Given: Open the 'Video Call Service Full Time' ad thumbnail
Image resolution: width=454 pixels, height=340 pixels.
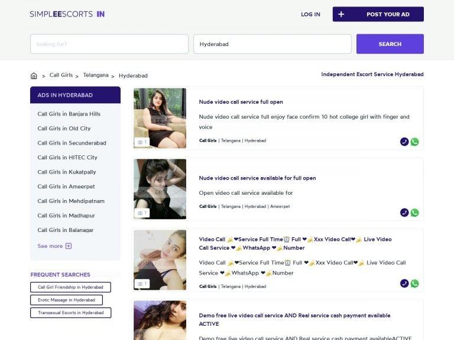Looking at the screenshot, I should [160, 260].
